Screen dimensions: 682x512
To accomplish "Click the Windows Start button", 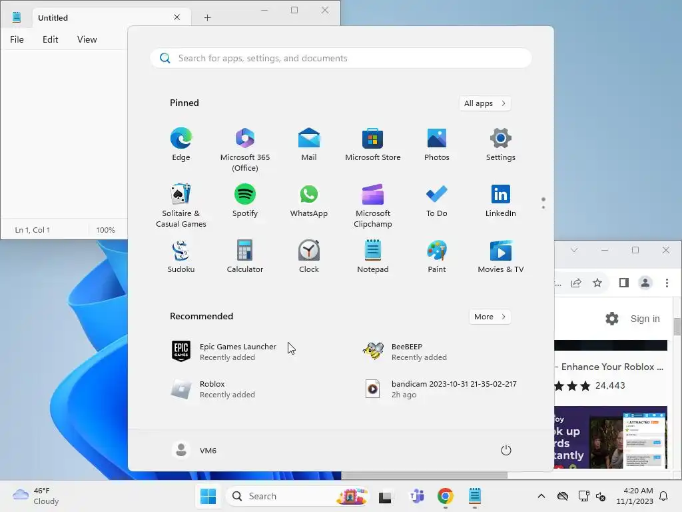I will click(208, 496).
